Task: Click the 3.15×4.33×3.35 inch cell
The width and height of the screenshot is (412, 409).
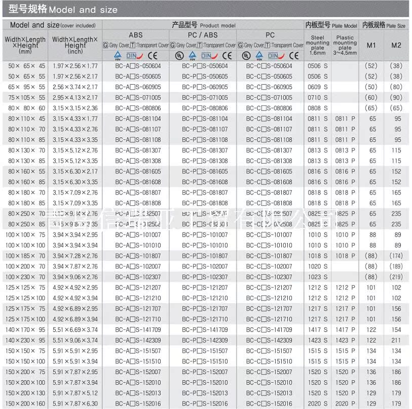Action: pos(75,140)
